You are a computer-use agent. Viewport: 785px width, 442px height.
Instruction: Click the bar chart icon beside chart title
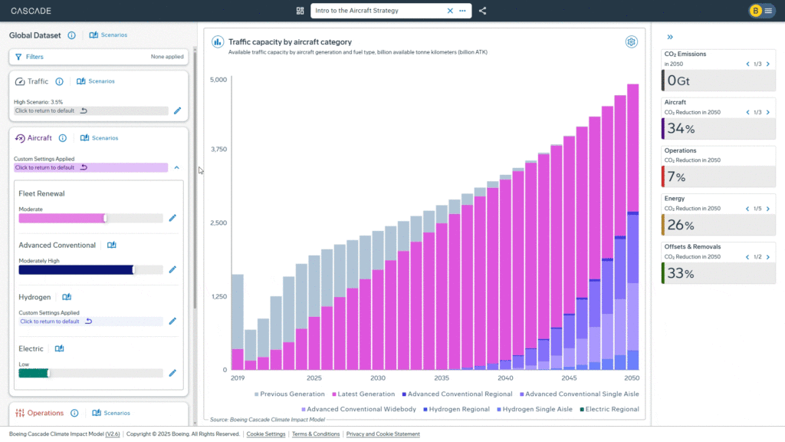coord(217,41)
